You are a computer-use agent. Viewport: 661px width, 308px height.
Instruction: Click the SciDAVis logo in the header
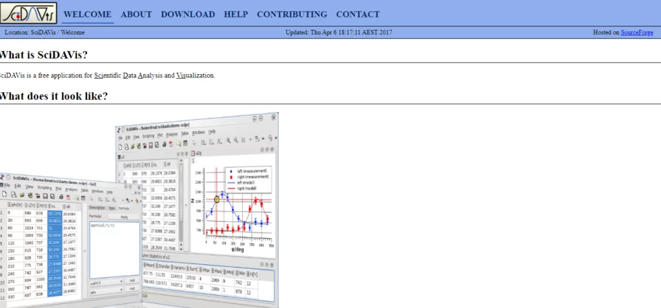tap(28, 13)
